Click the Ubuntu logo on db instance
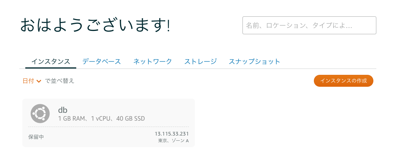Screen dimensions: 402x156 (x=40, y=114)
